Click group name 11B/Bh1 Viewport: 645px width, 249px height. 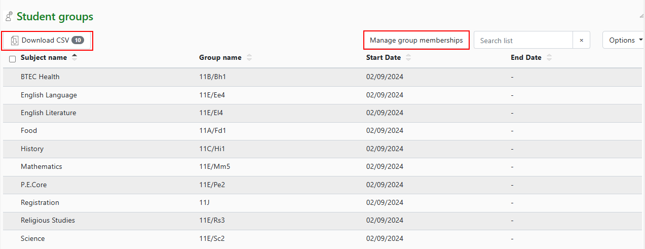[x=212, y=77]
